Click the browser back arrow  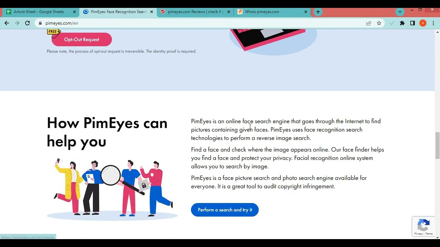pyautogui.click(x=7, y=23)
